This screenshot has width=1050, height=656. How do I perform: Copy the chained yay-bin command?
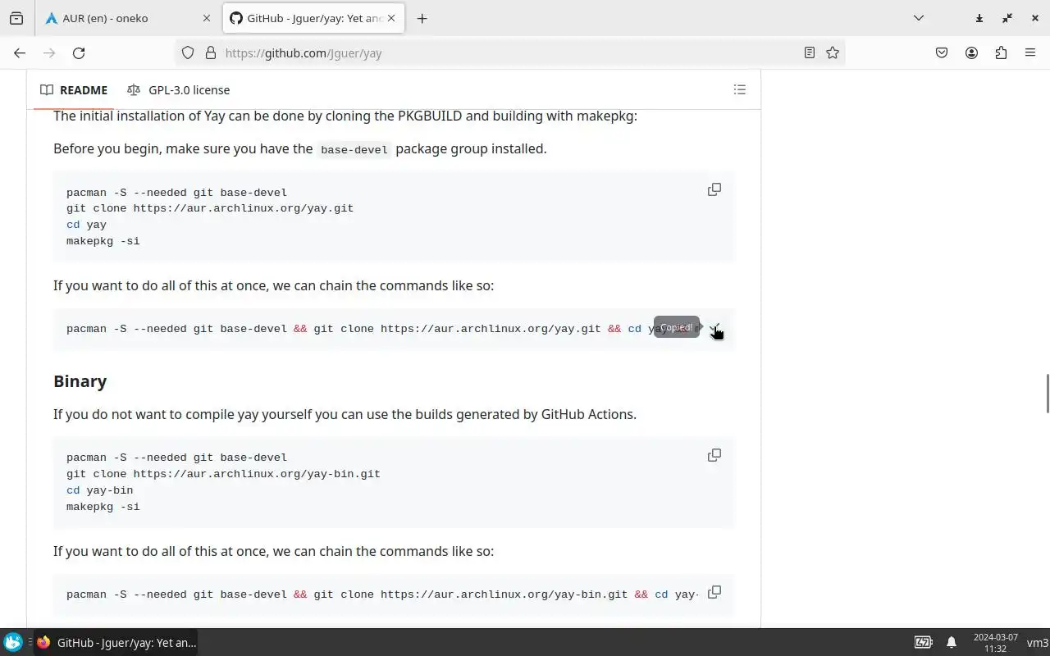coord(714,592)
